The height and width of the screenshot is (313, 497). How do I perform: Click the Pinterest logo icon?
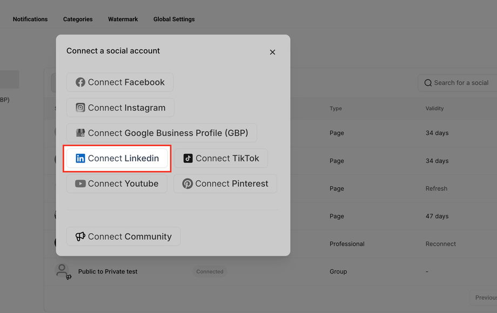click(187, 183)
